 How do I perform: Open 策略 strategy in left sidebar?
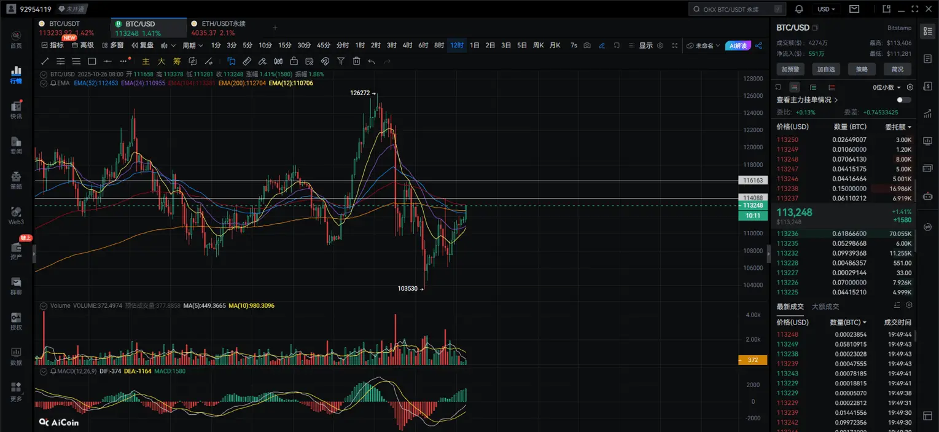[16, 180]
